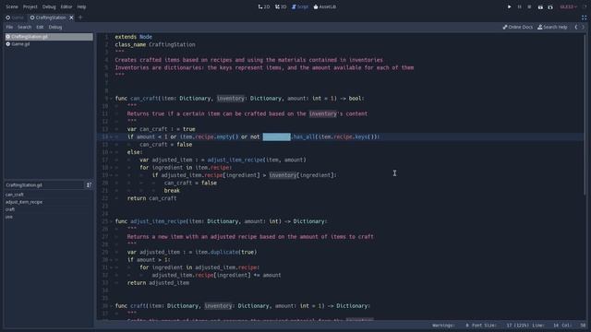Screen dimensions: 591x332
Task: Click the filter methods field
Action: click(44, 184)
